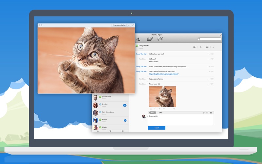
Task: Click Tonny The Star name in chat header
Action: pyautogui.click(x=144, y=46)
